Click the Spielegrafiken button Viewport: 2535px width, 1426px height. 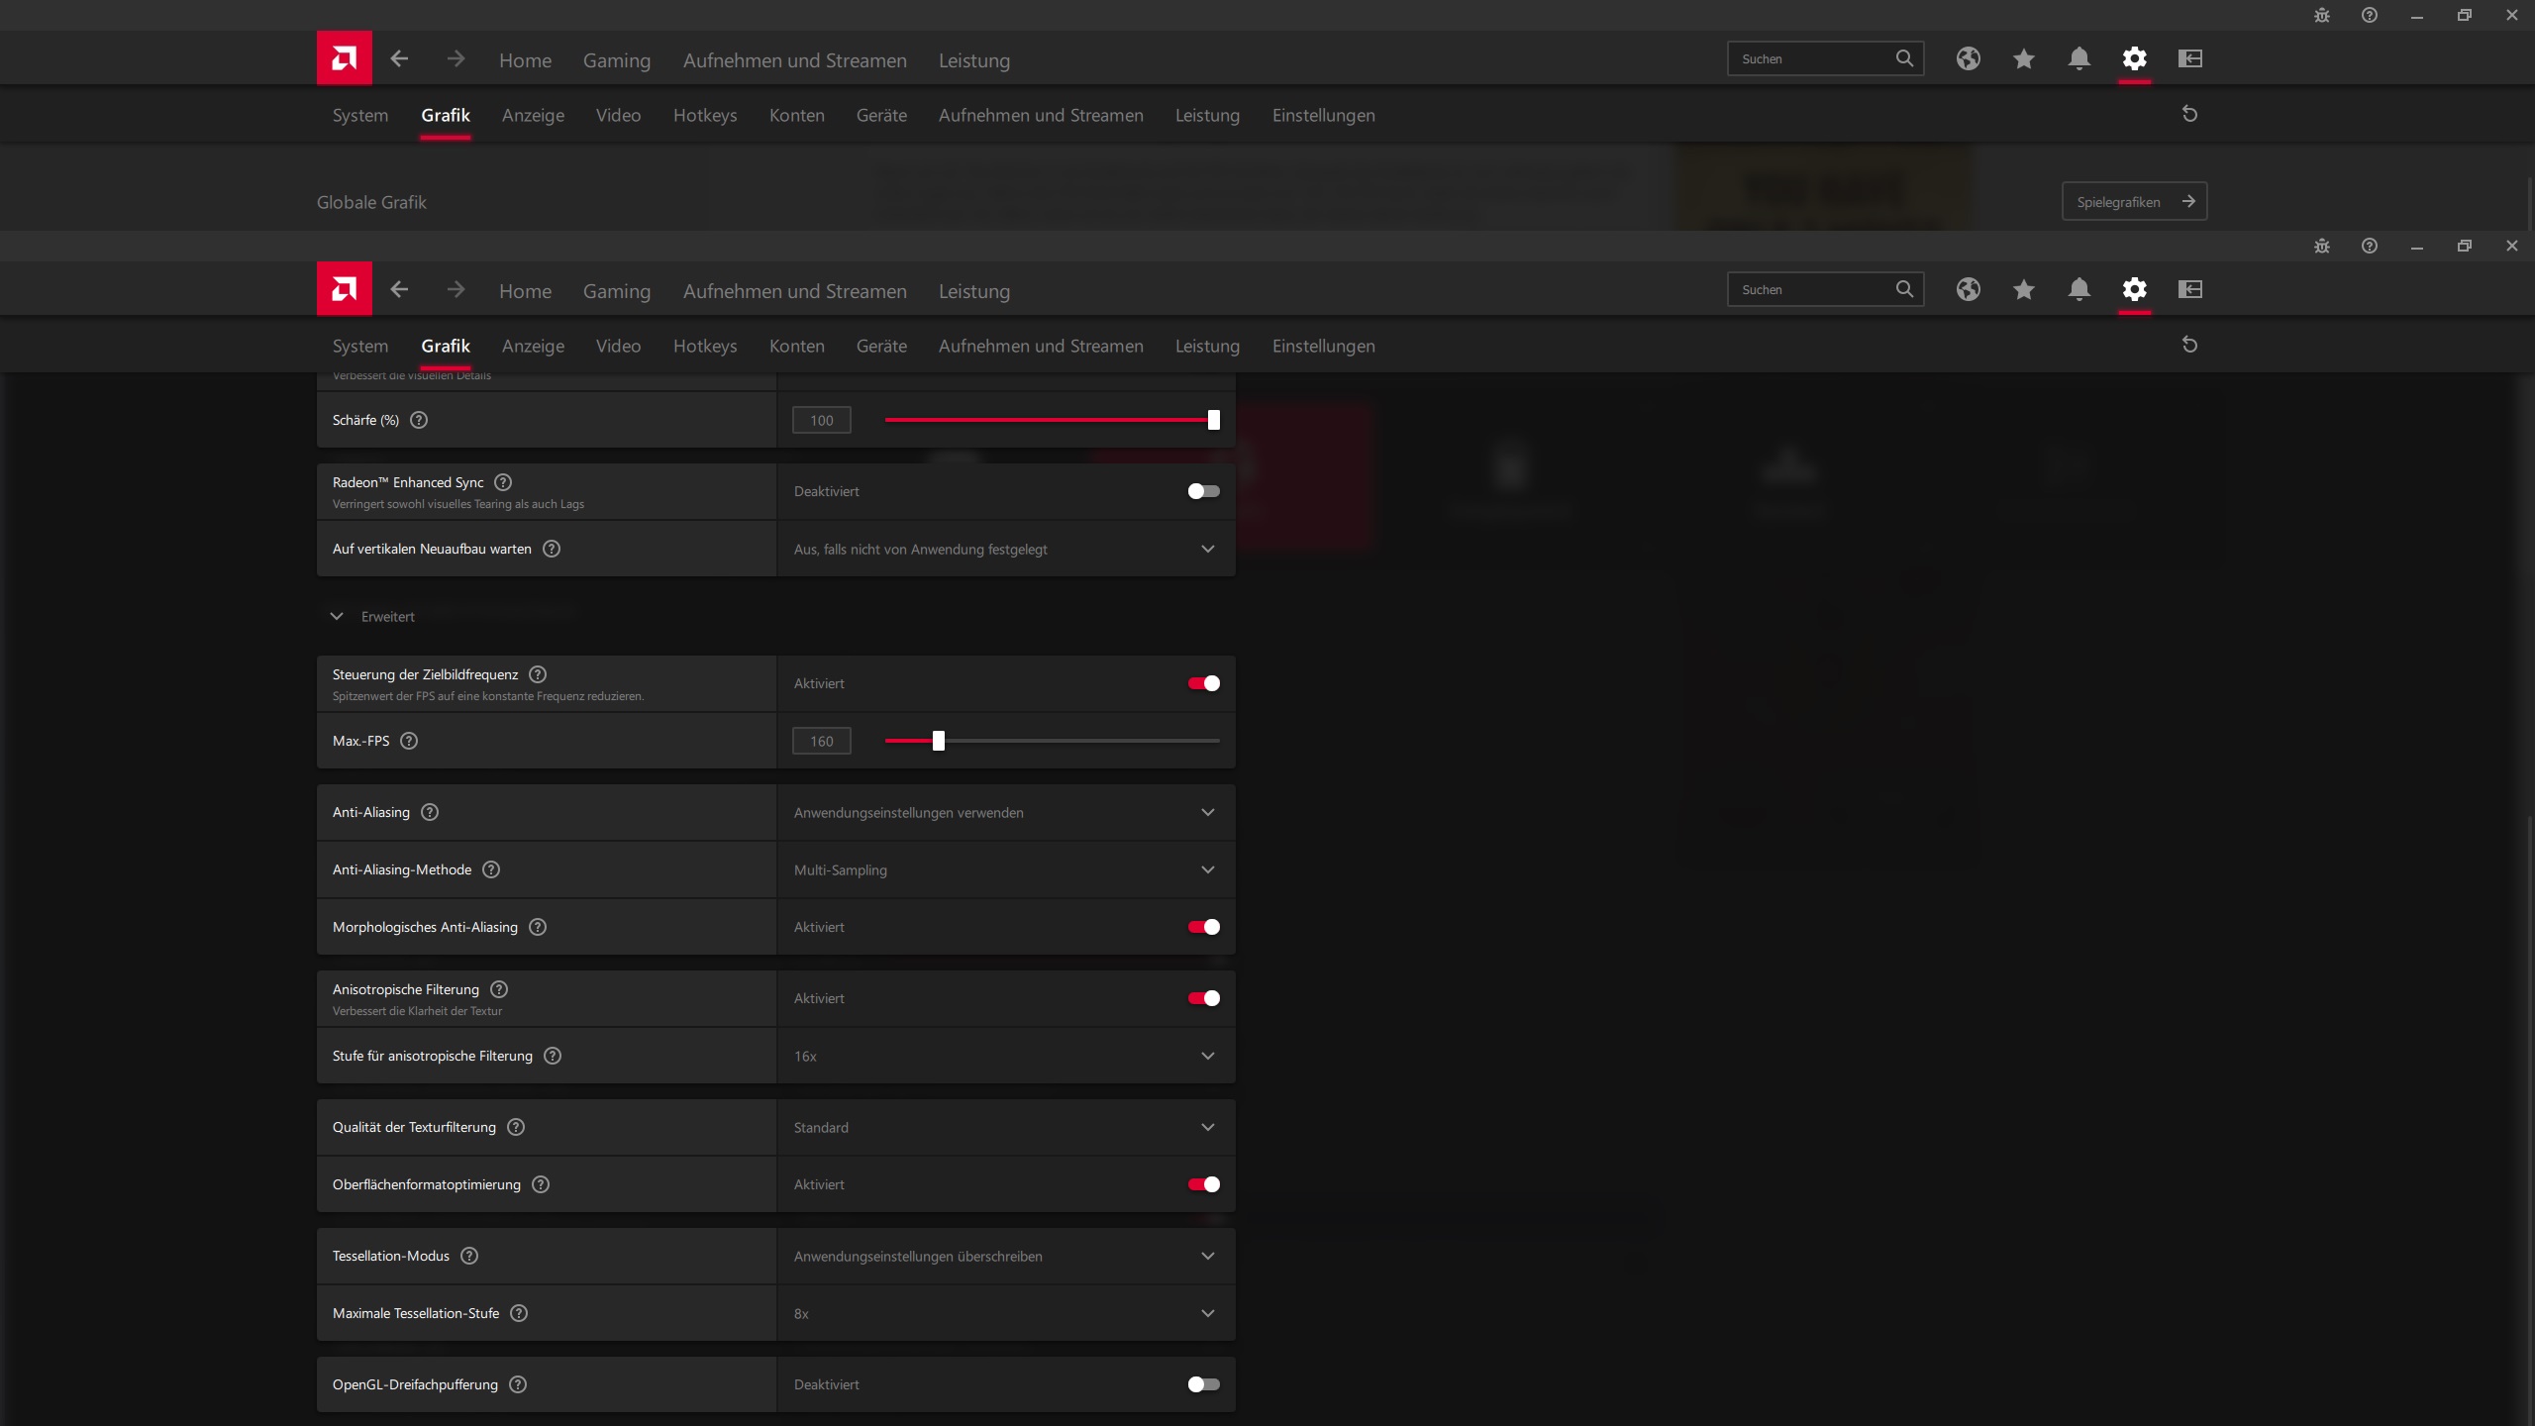pos(2134,202)
